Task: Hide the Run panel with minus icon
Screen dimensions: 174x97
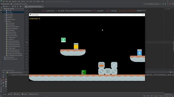Action: click(x=173, y=72)
